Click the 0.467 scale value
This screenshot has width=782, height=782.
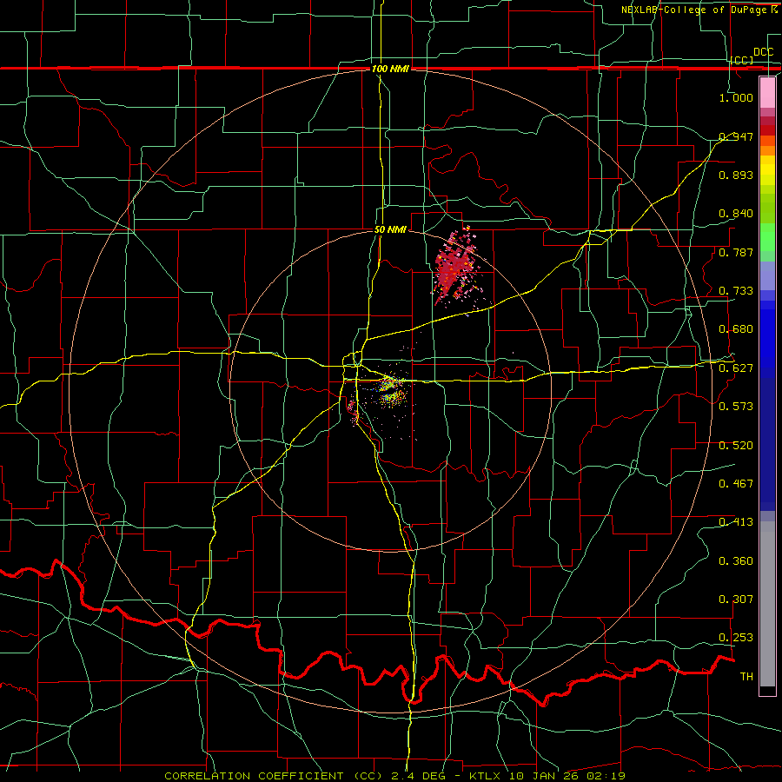736,484
